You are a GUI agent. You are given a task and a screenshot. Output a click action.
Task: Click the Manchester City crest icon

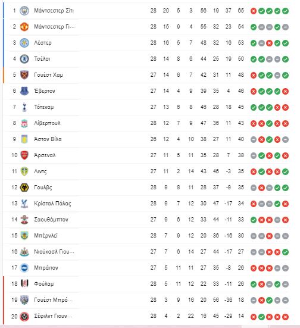[24, 11]
